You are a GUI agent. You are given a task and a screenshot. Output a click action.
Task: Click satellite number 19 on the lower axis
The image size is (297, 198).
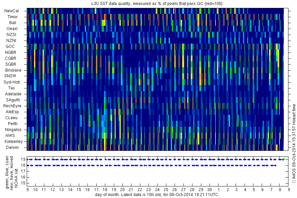click(x=23, y=159)
